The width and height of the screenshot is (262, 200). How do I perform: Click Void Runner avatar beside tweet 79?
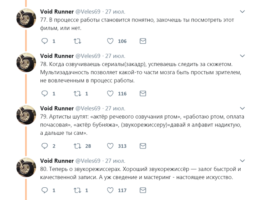(26, 115)
